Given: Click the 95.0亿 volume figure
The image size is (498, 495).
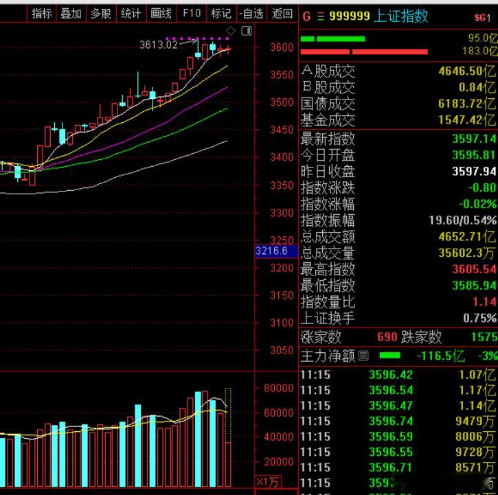Looking at the screenshot, I should tap(483, 38).
